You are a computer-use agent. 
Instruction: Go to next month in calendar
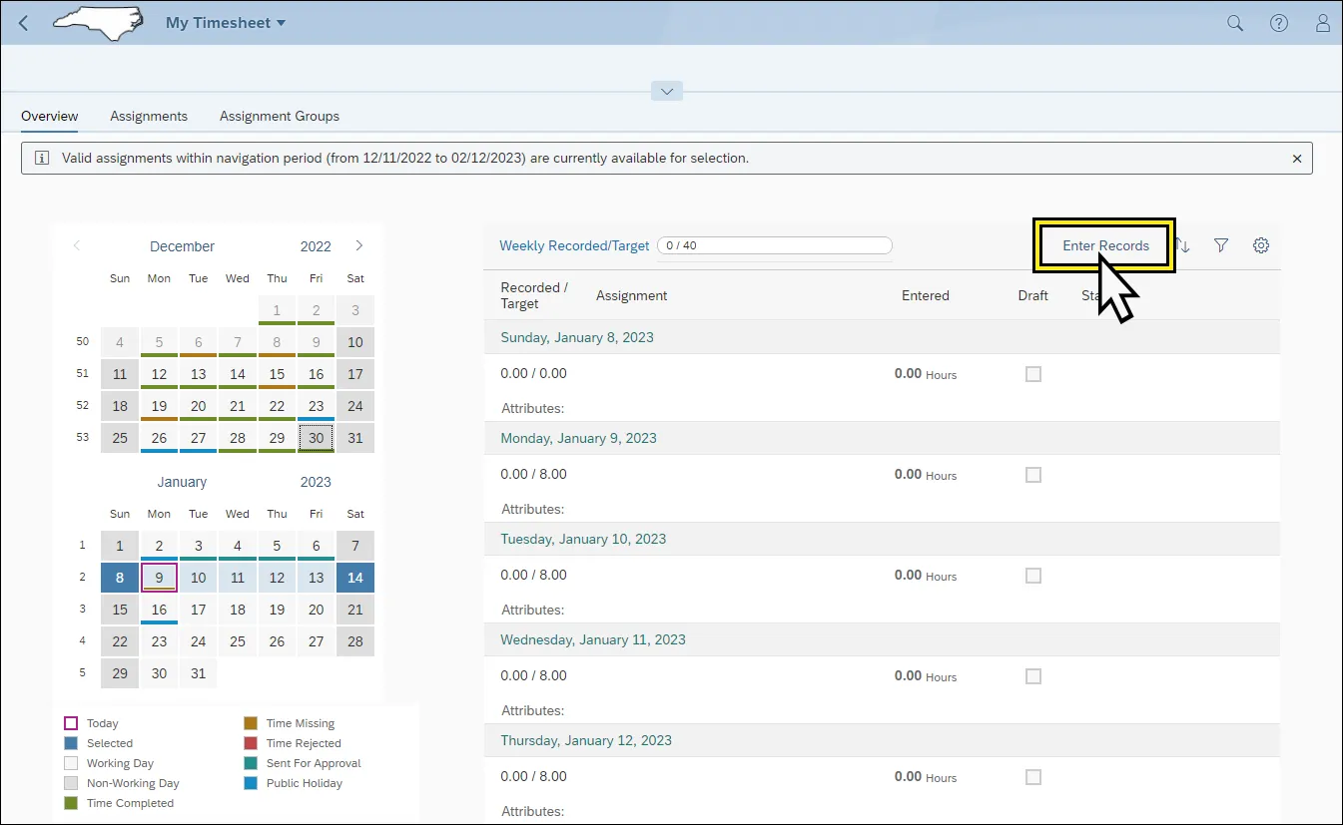(x=359, y=245)
